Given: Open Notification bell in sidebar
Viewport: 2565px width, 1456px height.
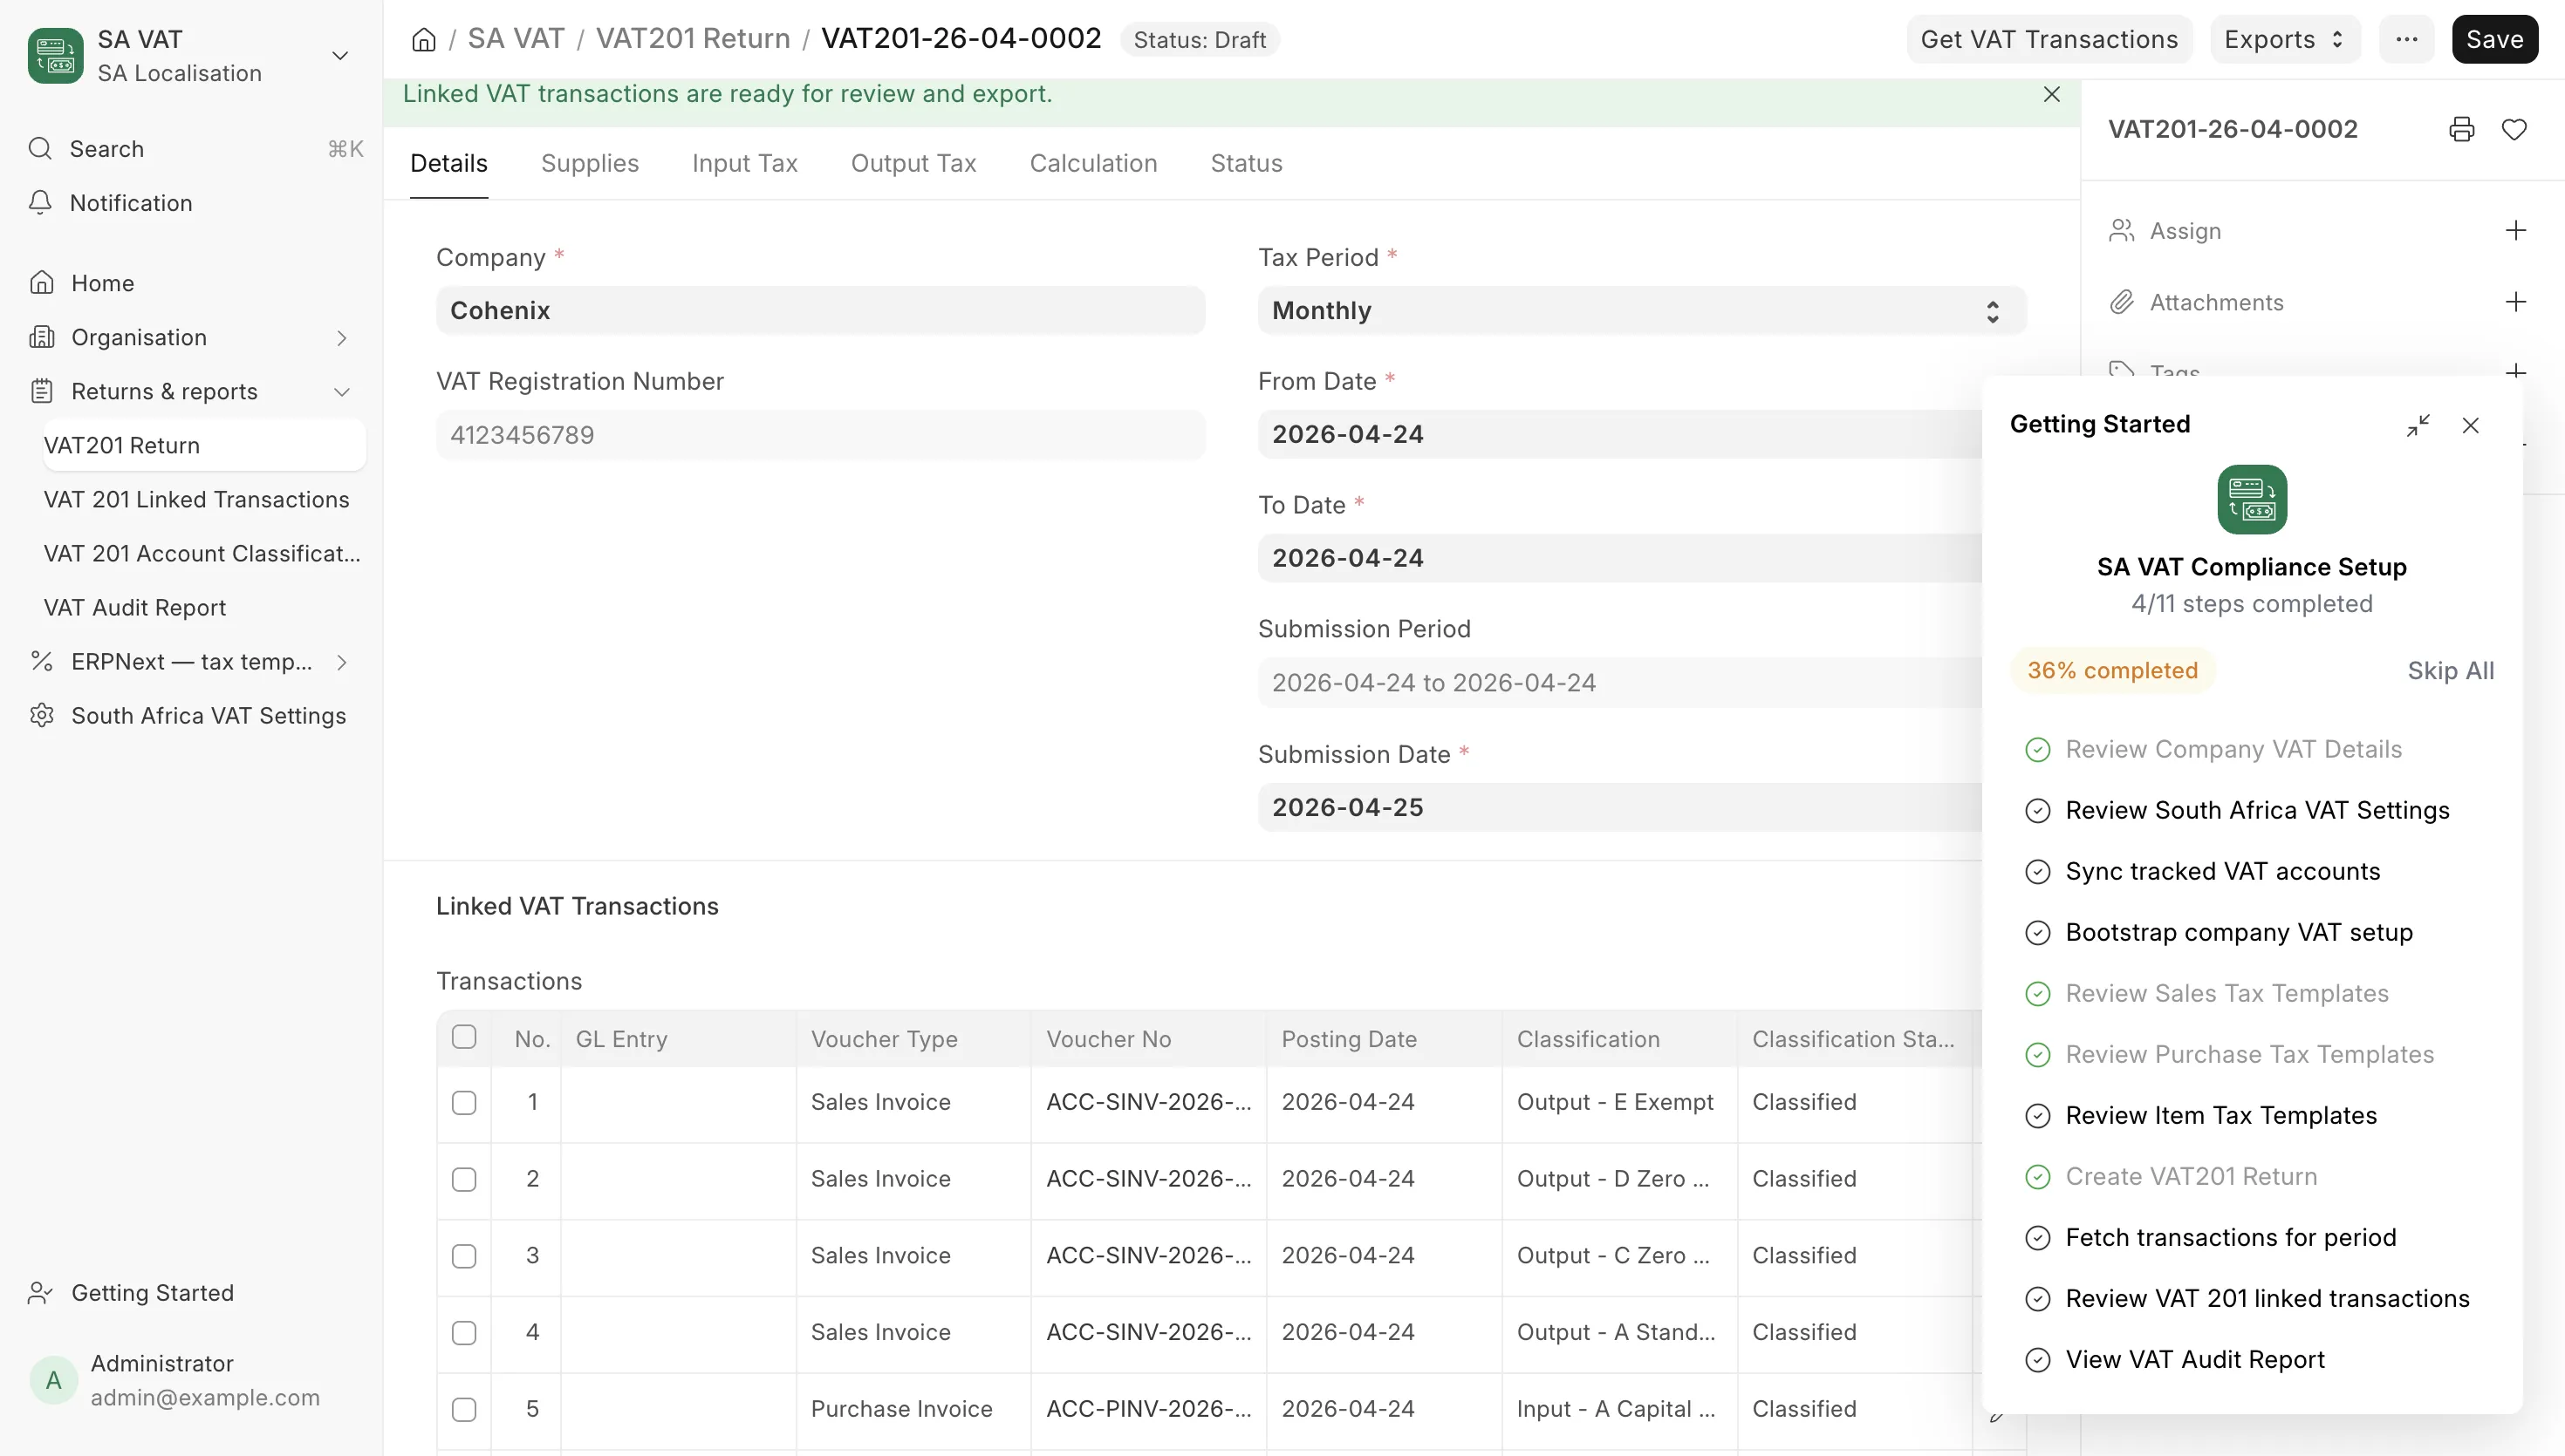Looking at the screenshot, I should coord(40,203).
